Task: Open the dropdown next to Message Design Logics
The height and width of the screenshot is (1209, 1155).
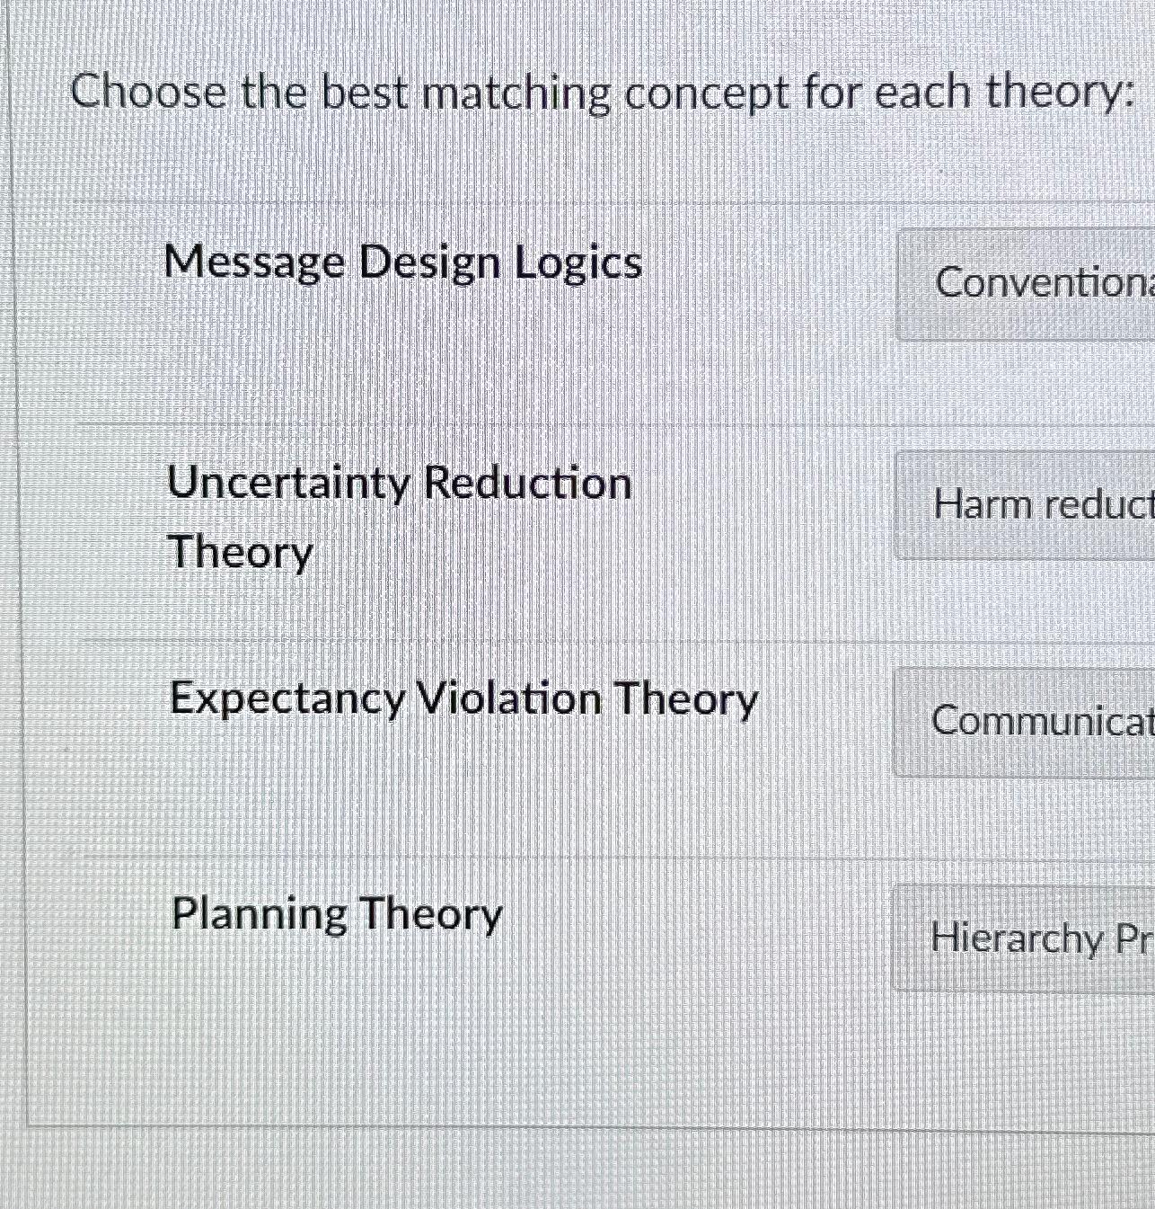Action: (x=1024, y=285)
